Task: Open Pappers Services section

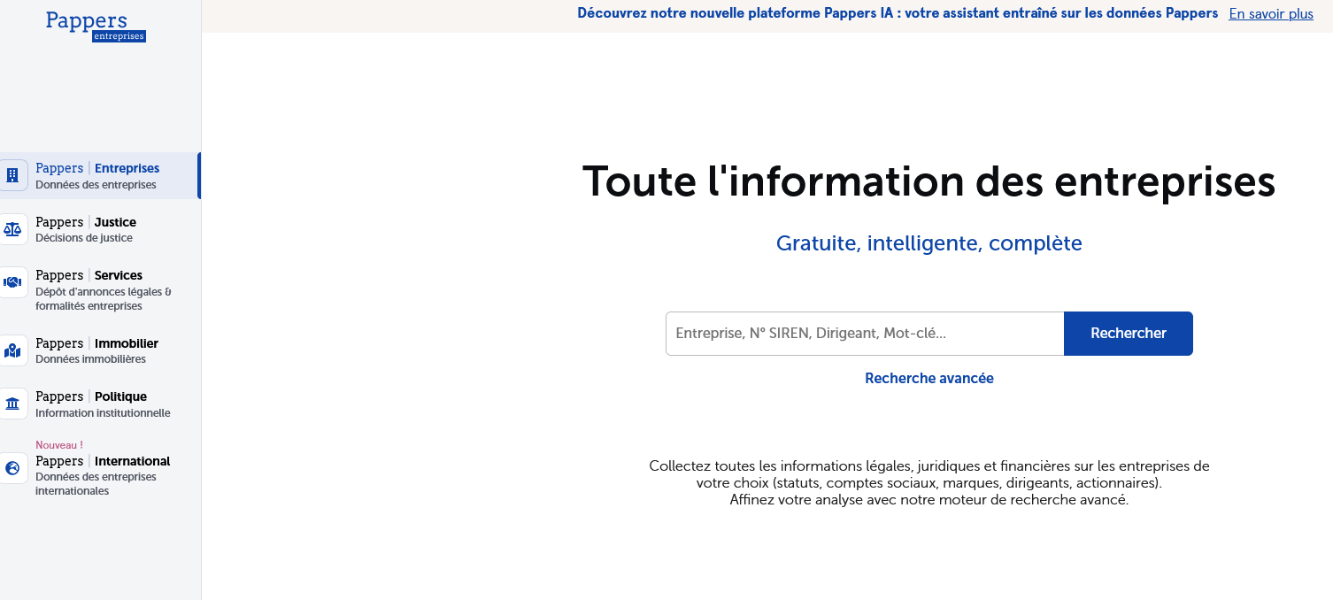Action: tap(100, 290)
